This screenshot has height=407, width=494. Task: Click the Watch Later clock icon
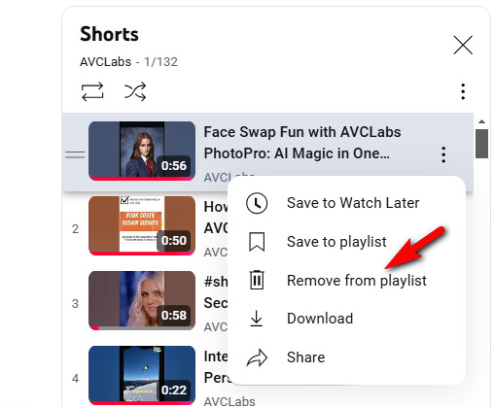tap(257, 203)
